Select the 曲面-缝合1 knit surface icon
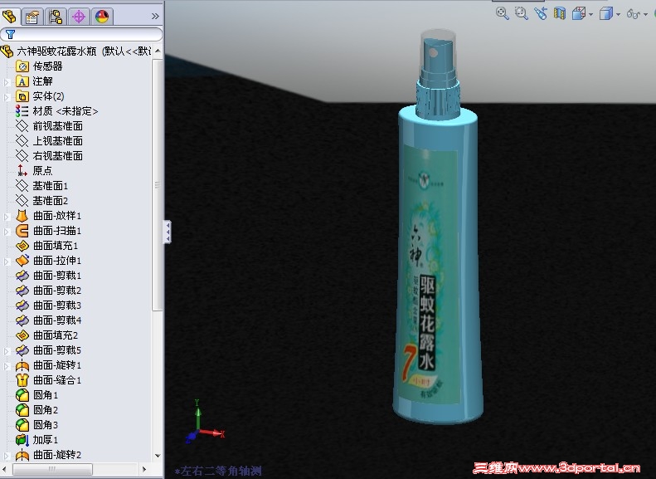The height and width of the screenshot is (479, 656). pyautogui.click(x=22, y=379)
